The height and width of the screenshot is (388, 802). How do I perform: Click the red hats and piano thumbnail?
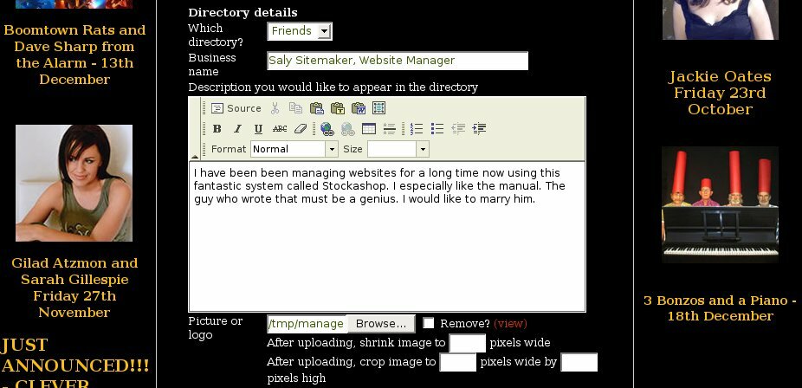[721, 204]
